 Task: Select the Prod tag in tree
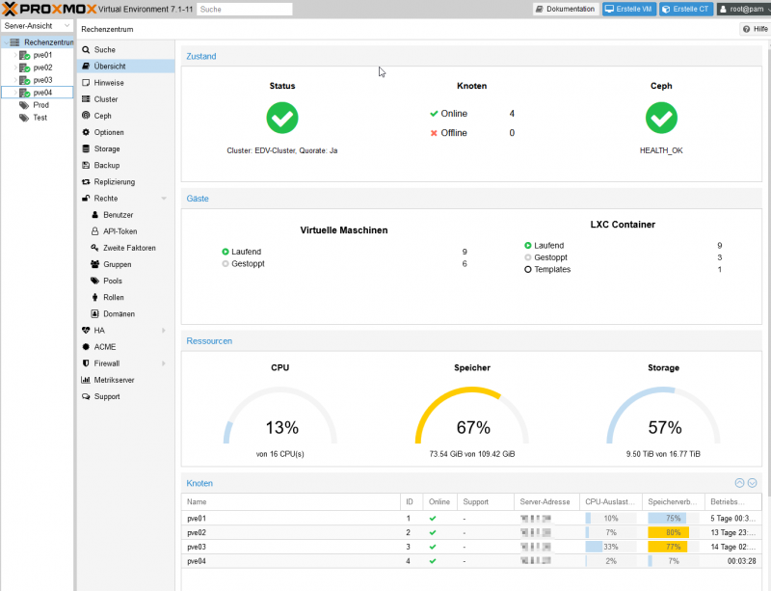[x=40, y=105]
